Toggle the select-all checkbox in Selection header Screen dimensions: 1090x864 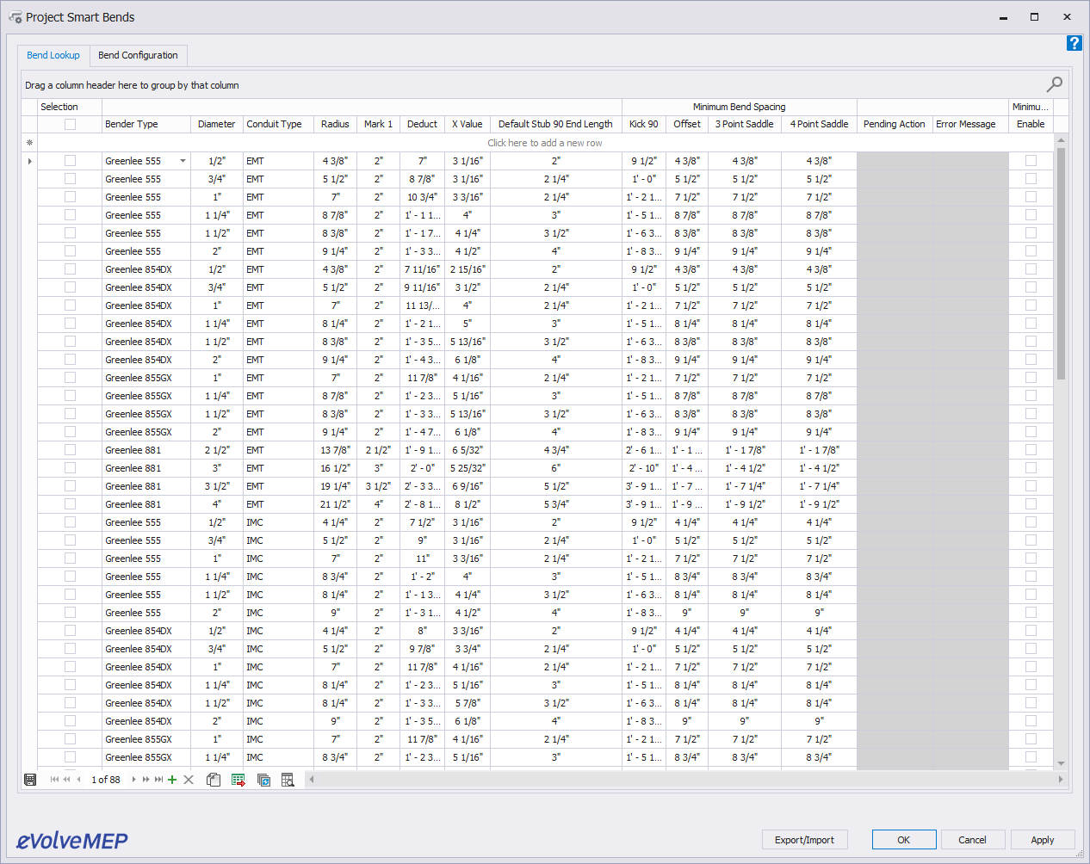(70, 124)
